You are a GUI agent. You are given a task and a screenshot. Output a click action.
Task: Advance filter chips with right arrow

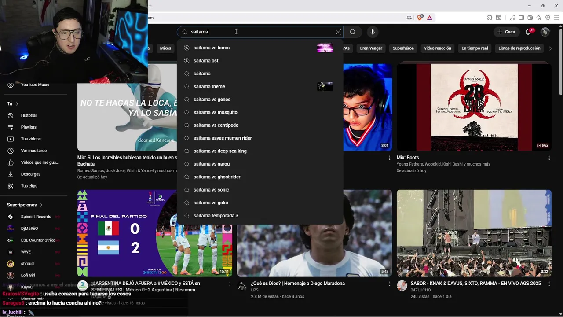pyautogui.click(x=550, y=48)
